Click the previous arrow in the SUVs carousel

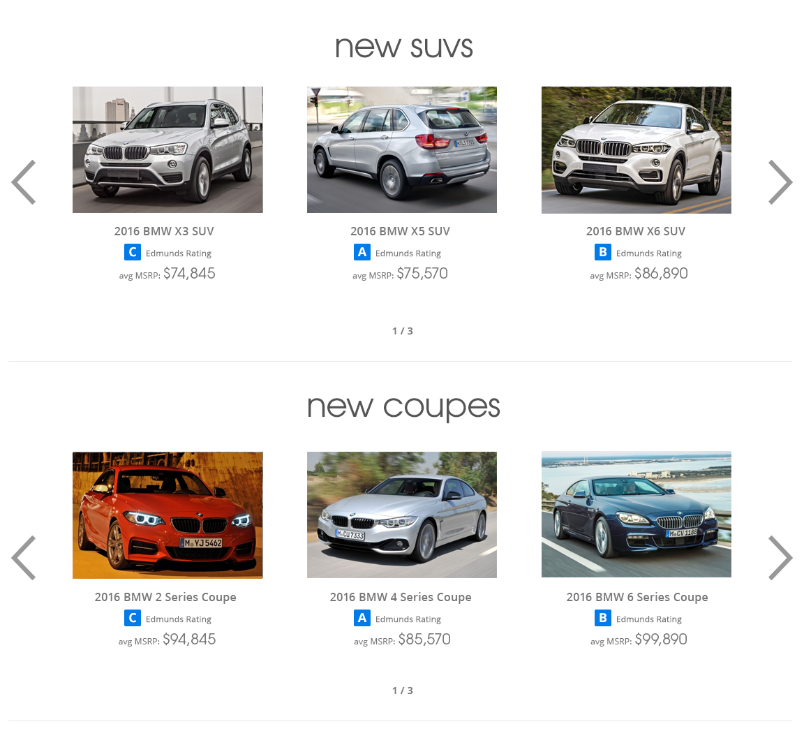[x=24, y=182]
